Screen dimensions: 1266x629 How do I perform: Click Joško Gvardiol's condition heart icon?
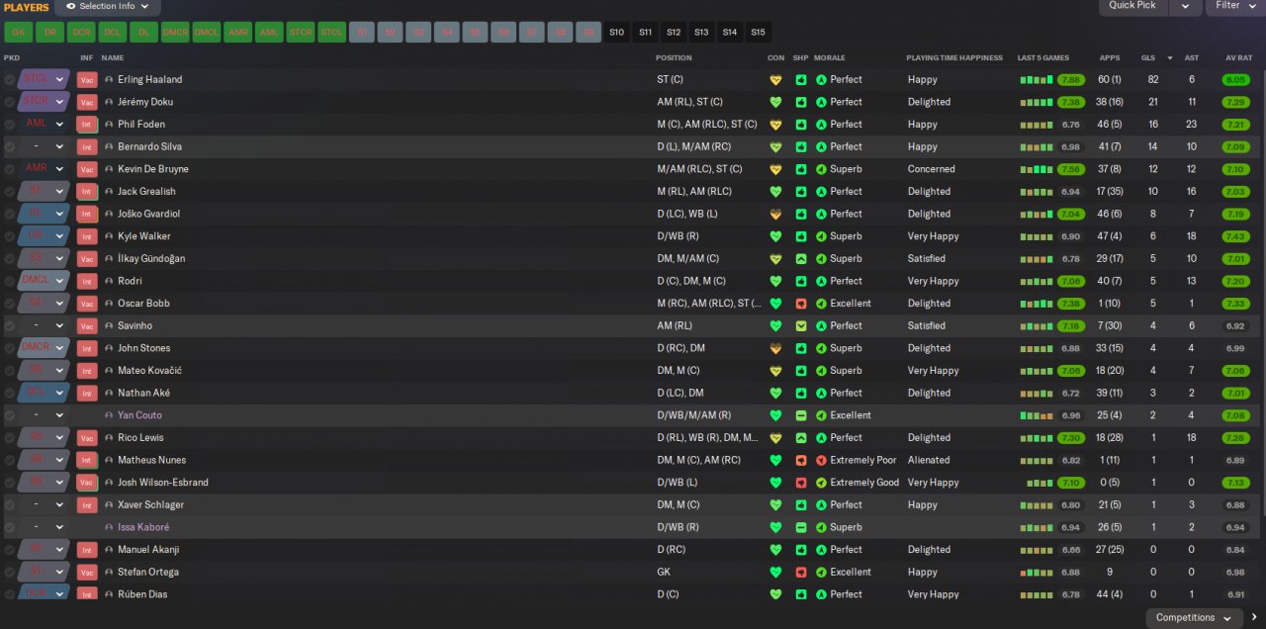775,214
